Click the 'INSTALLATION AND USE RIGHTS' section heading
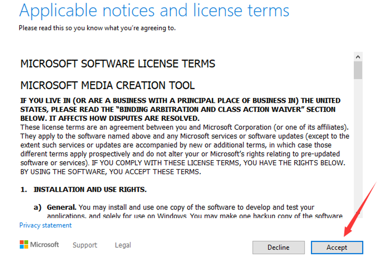The height and width of the screenshot is (259, 377). (x=90, y=190)
